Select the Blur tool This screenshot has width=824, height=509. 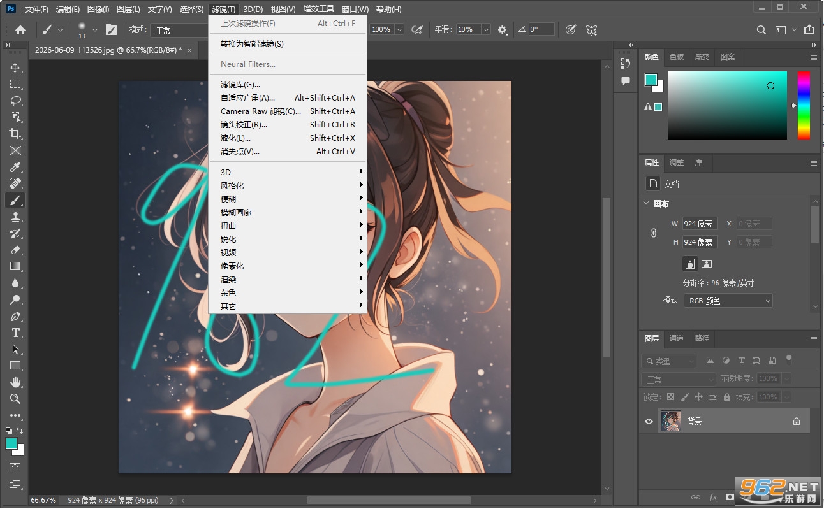15,283
